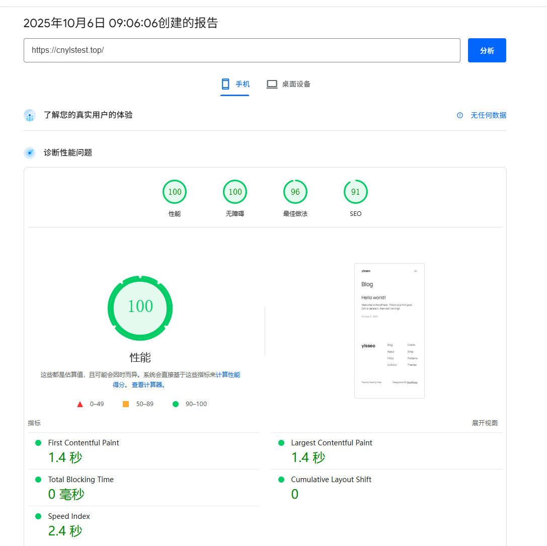Click the page screenshot thumbnail

click(389, 331)
